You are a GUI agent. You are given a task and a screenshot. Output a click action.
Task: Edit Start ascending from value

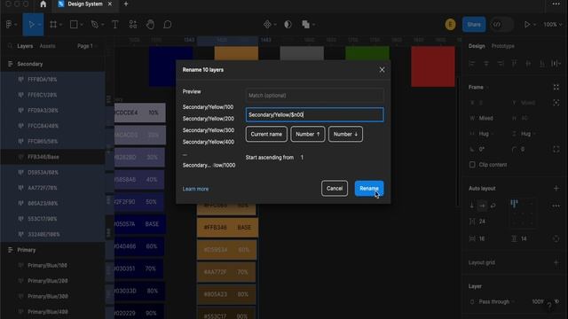pos(302,158)
